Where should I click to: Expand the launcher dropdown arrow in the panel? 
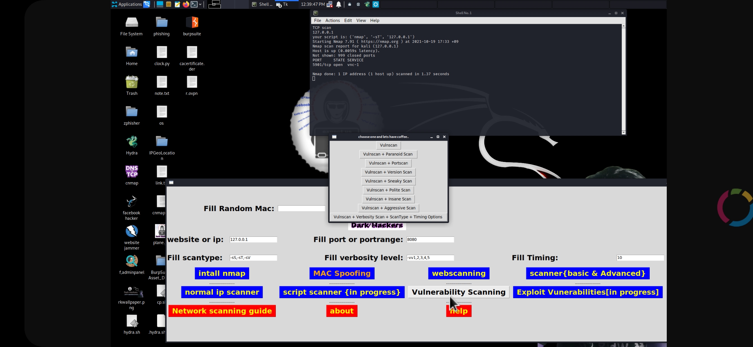click(x=200, y=4)
